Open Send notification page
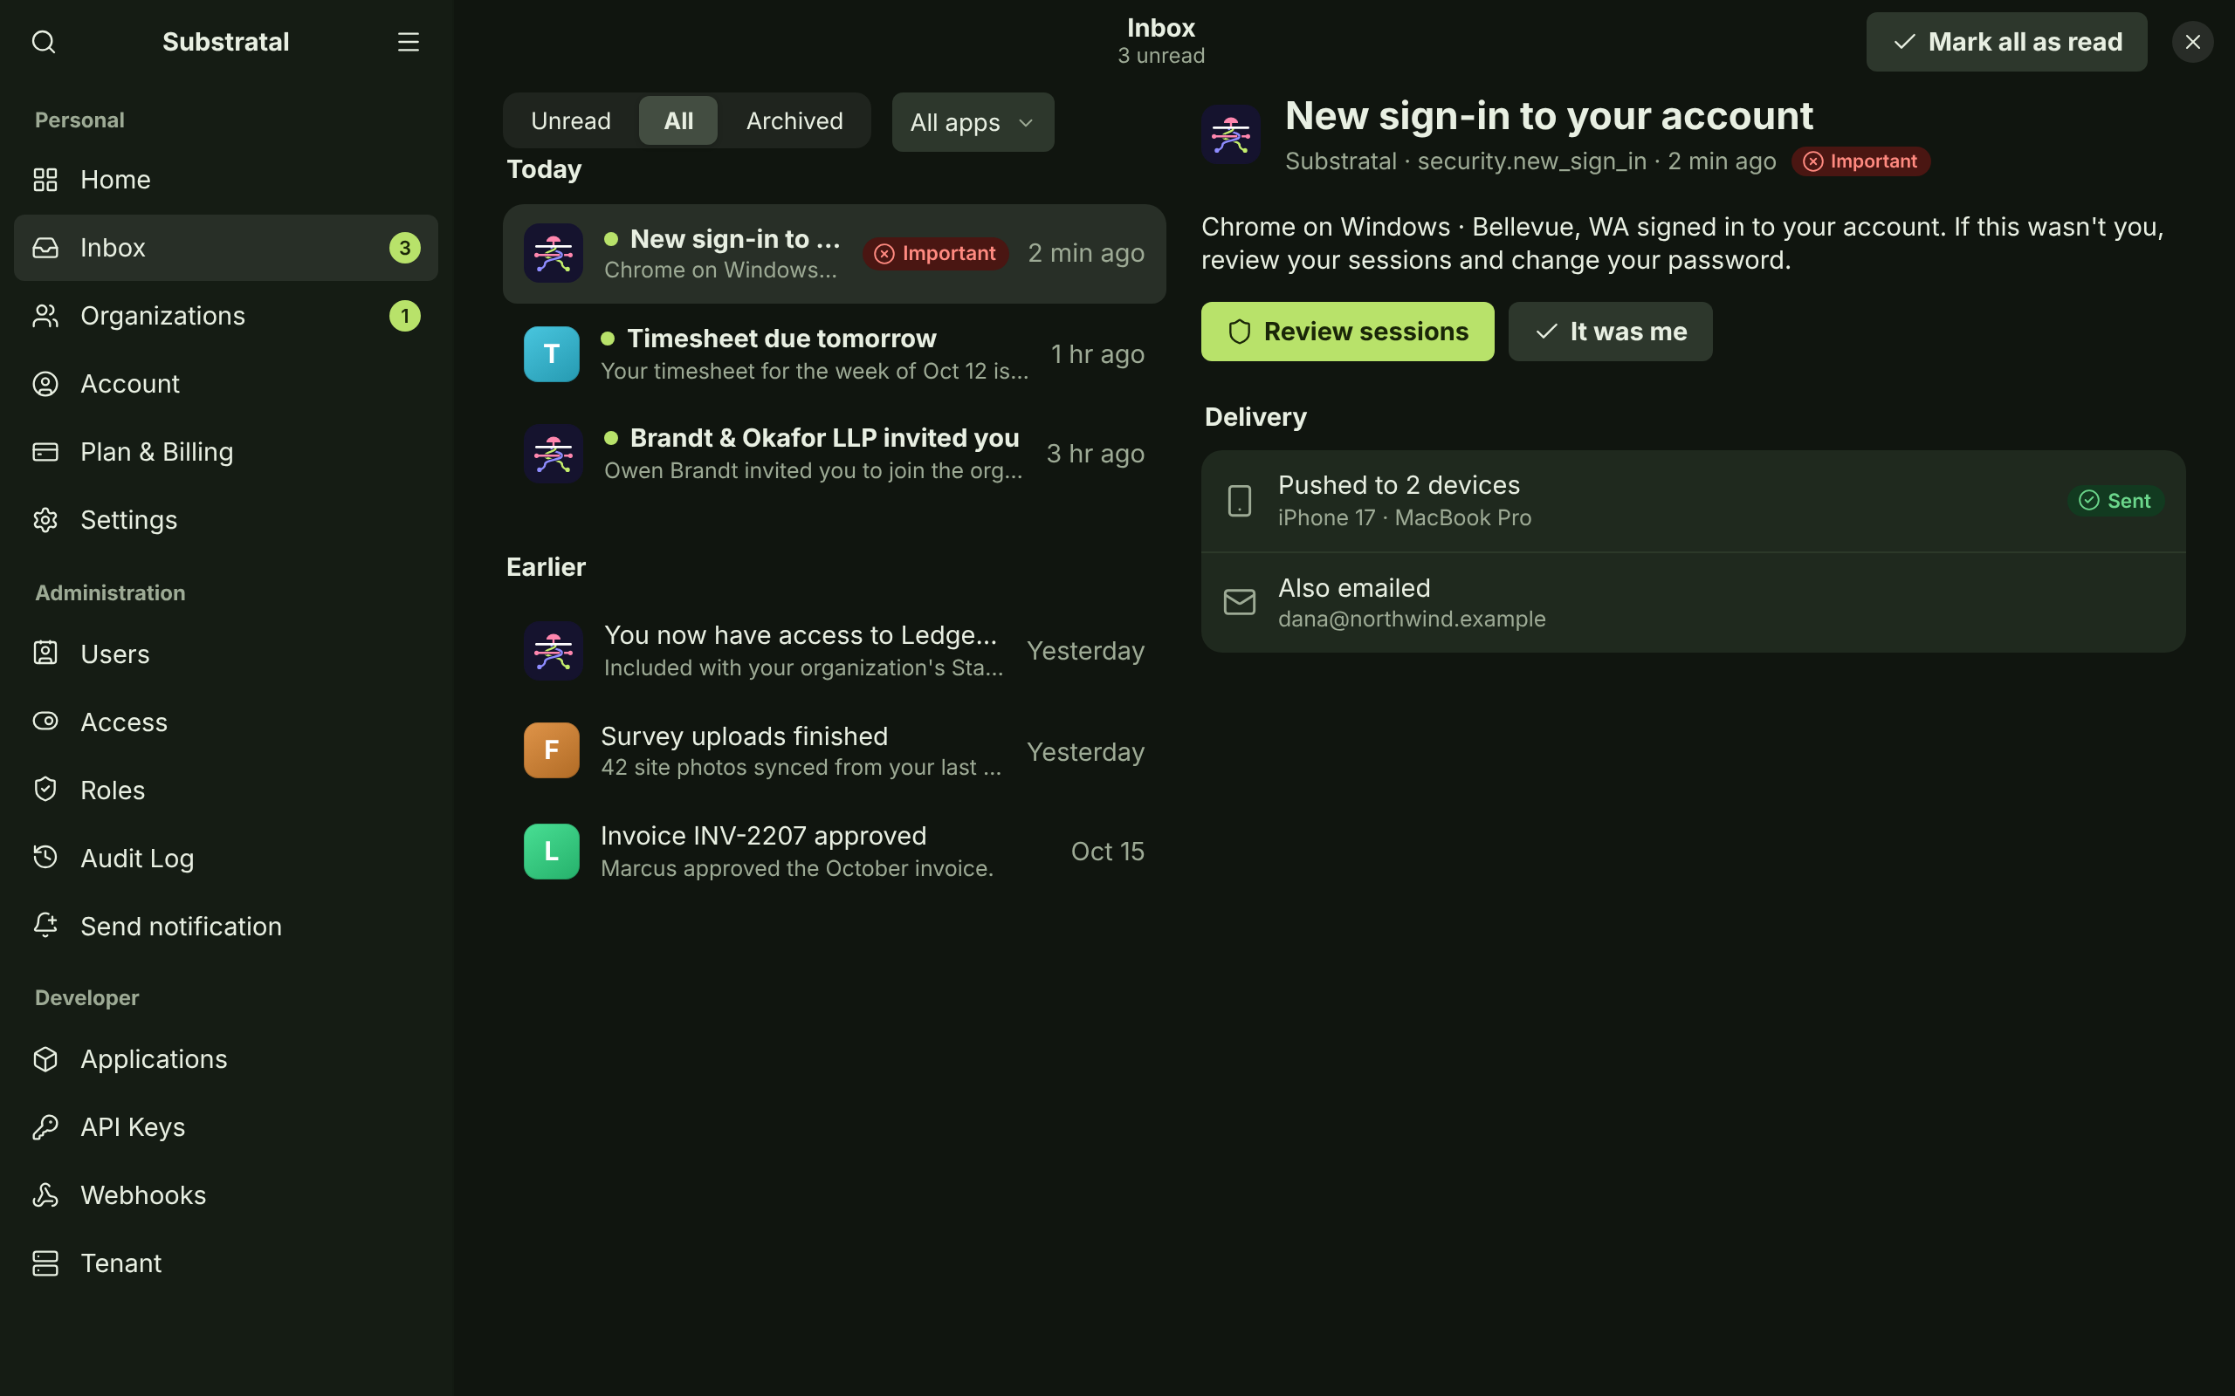2235x1396 pixels. (x=225, y=926)
